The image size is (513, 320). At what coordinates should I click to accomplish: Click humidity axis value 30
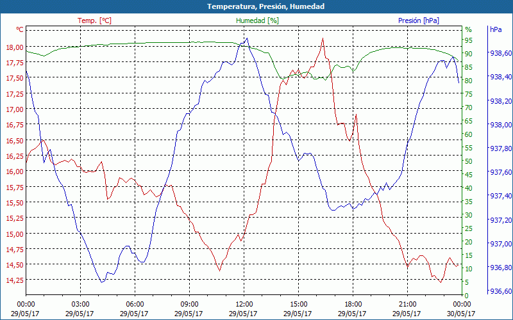pos(469,215)
